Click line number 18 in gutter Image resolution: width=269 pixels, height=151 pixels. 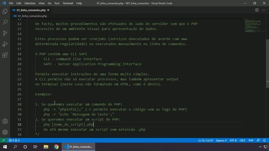pos(19,54)
